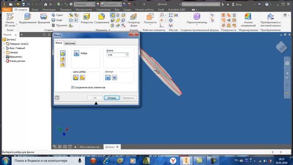293x165 pixels.
Task: Click the Undo arrow in quick access toolbar
Action: coord(28,4)
